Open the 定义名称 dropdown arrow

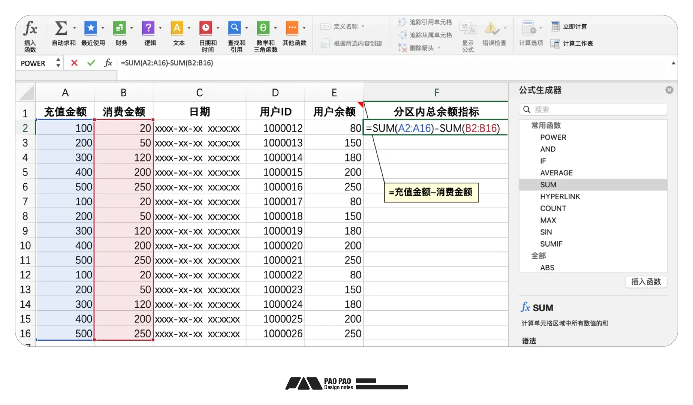[x=363, y=26]
